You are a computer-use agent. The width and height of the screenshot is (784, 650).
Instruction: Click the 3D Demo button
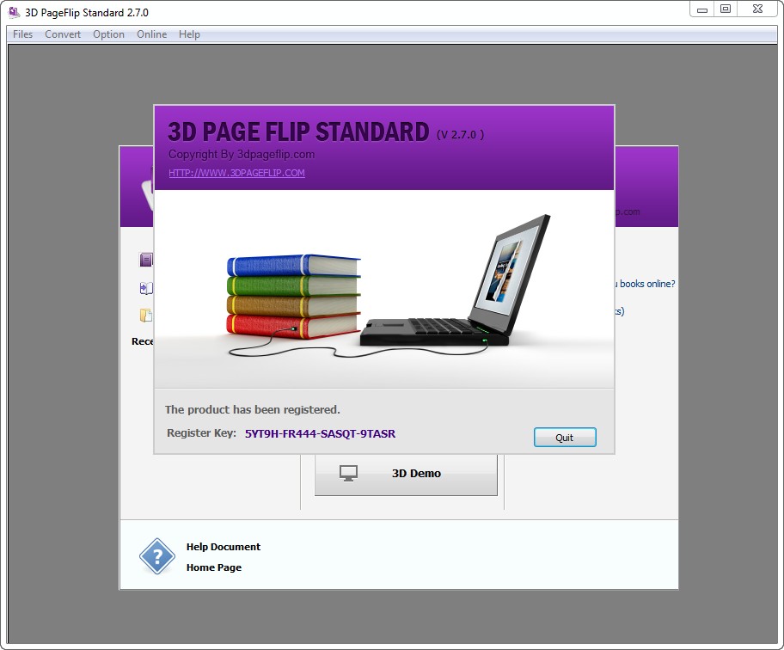point(406,474)
